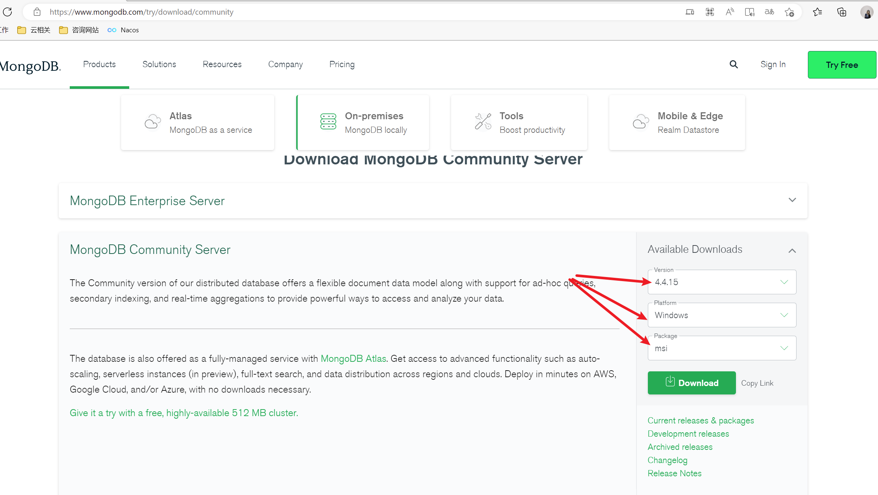
Task: Open the Package dropdown showing msi
Action: [722, 348]
